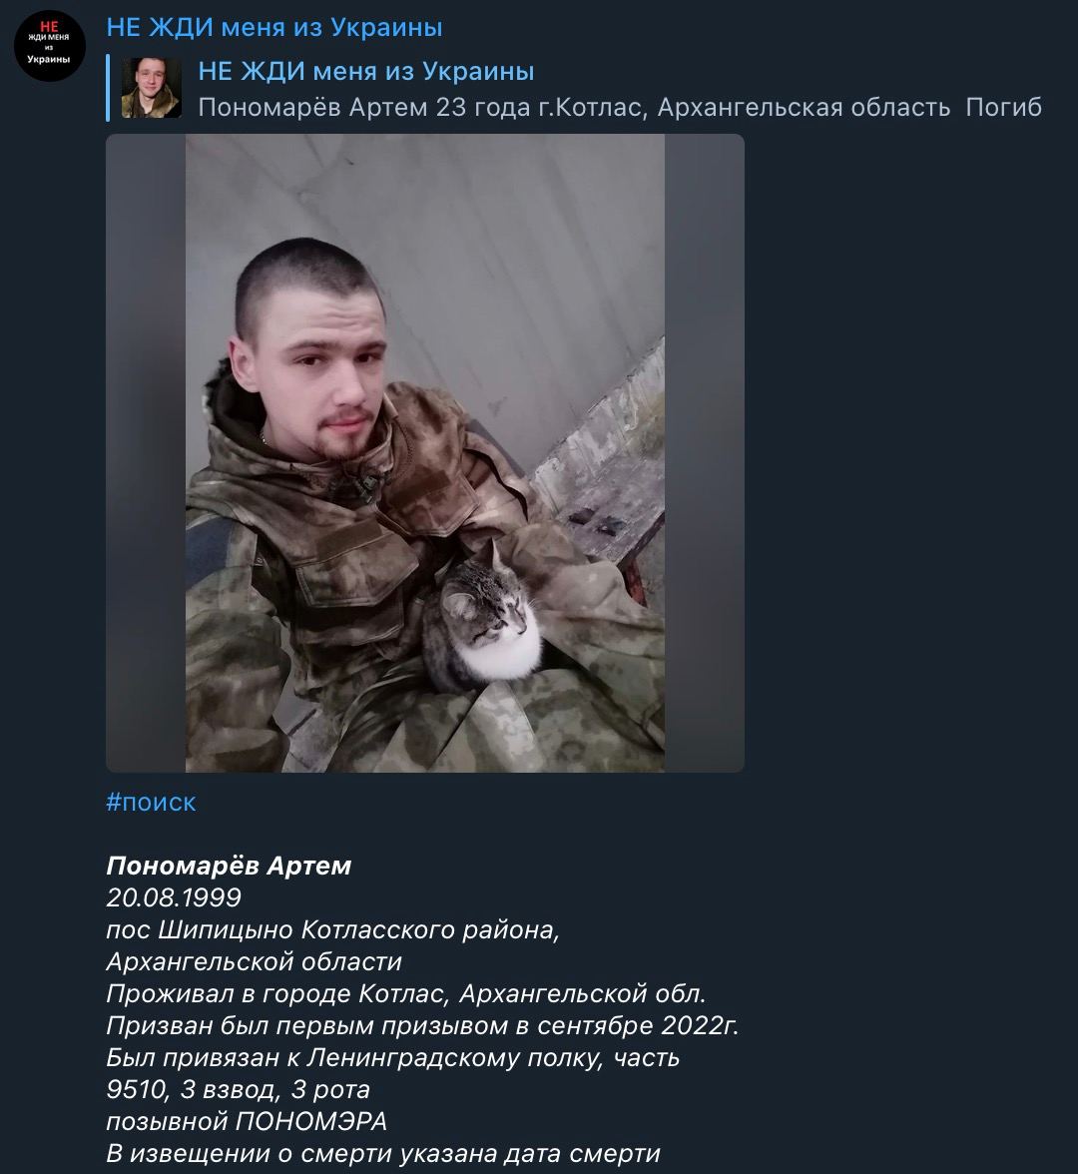Click line Проживал в городе Котлас
The width and height of the screenshot is (1078, 1174).
(x=405, y=993)
